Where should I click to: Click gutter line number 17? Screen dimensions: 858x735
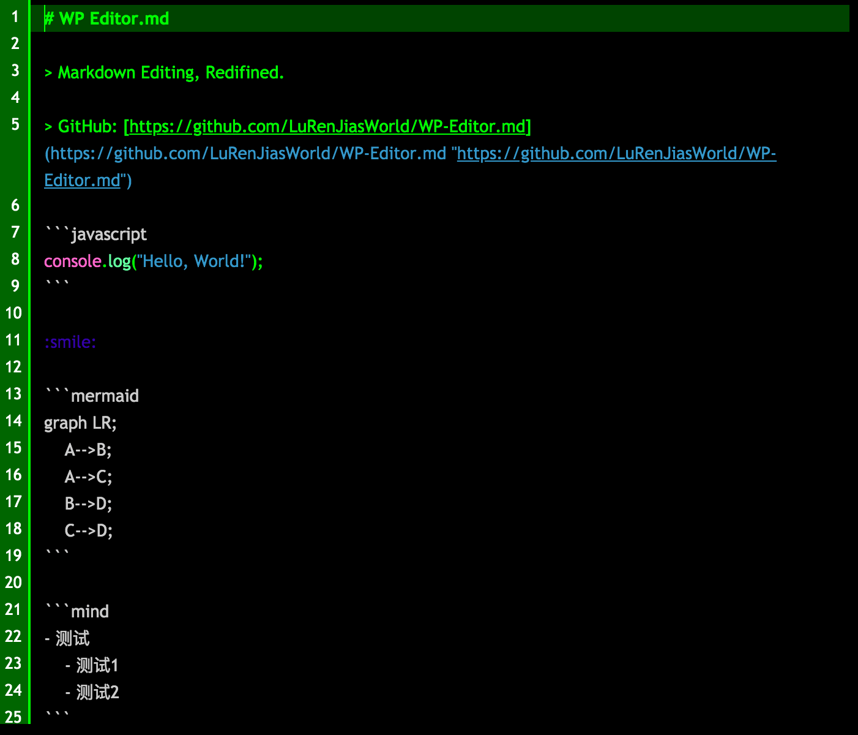pos(13,501)
